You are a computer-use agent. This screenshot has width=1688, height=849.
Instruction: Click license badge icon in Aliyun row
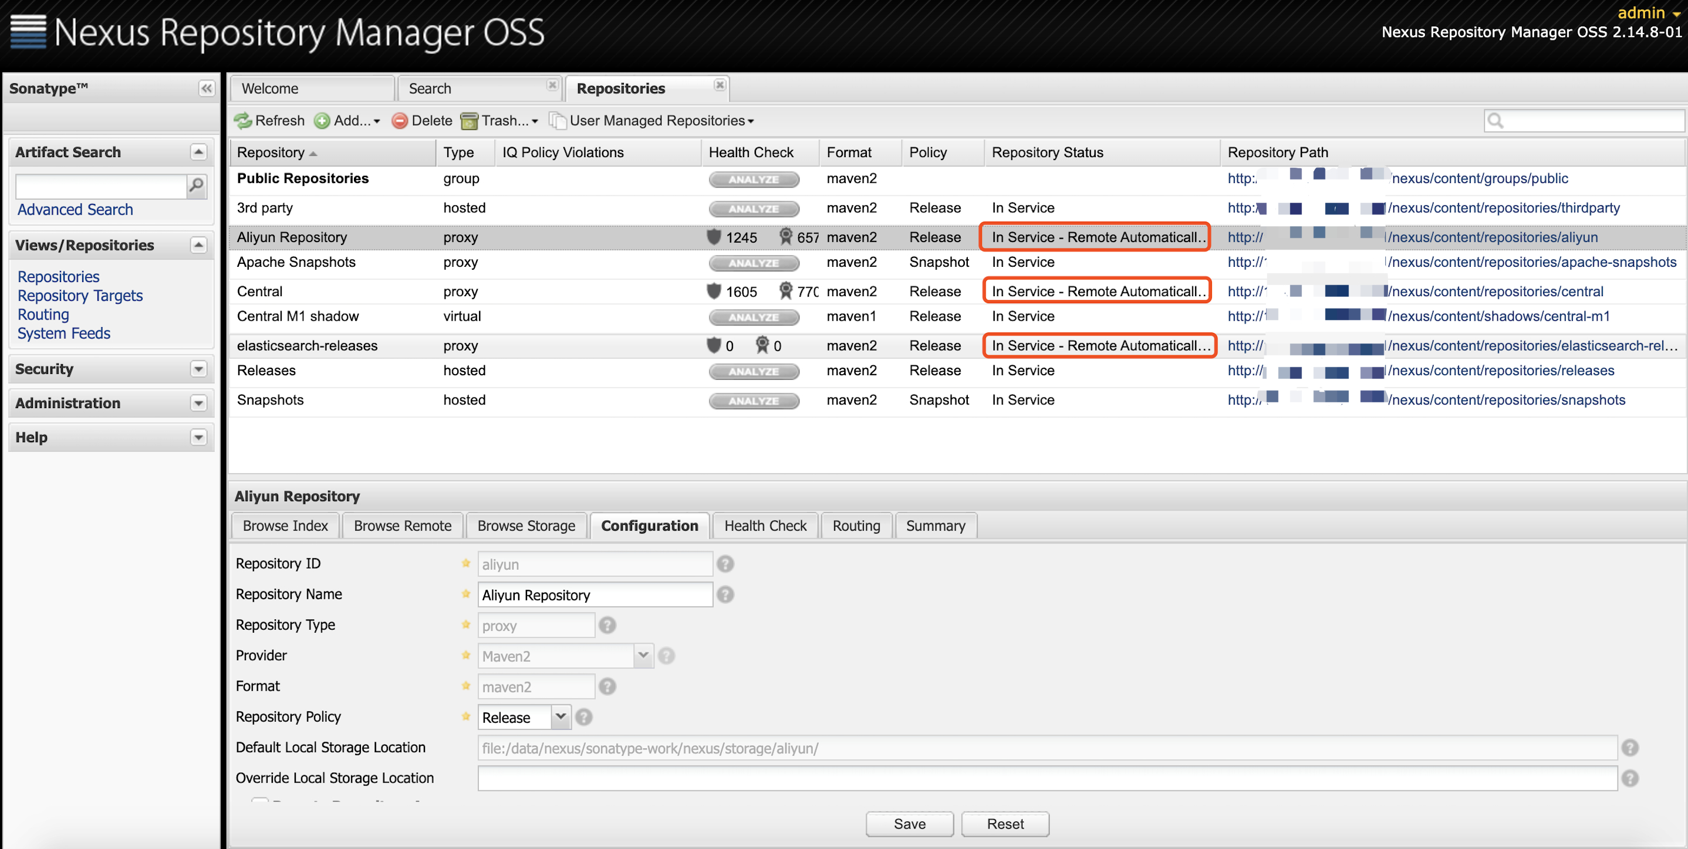[x=786, y=237]
